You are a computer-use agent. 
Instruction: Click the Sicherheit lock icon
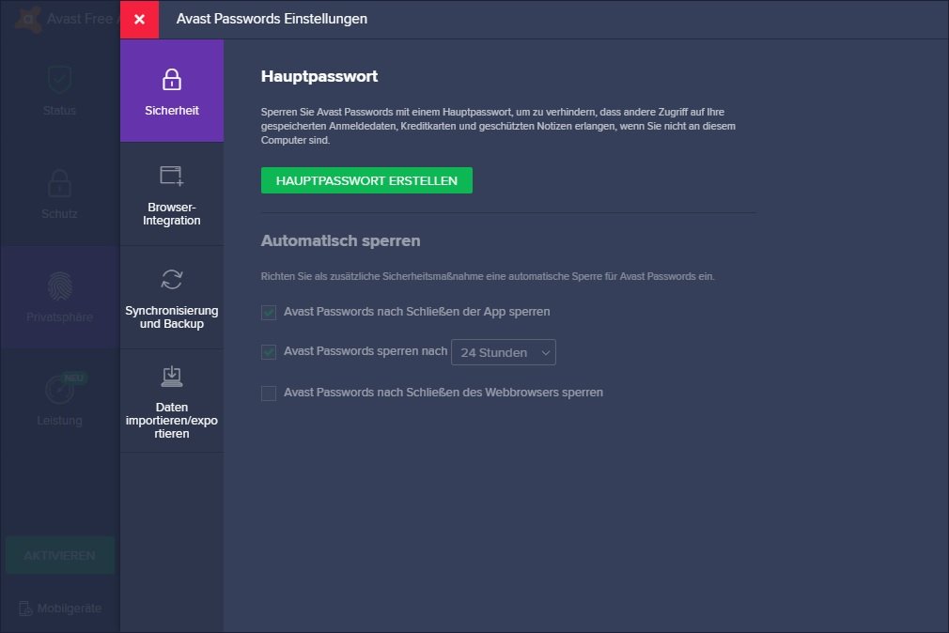[171, 80]
